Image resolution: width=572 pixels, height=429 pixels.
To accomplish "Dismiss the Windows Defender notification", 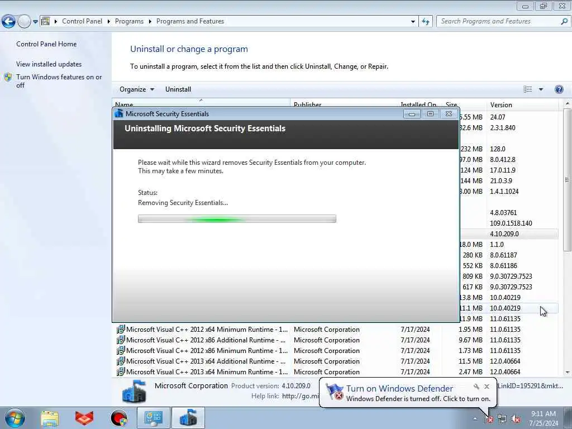I will tap(487, 387).
